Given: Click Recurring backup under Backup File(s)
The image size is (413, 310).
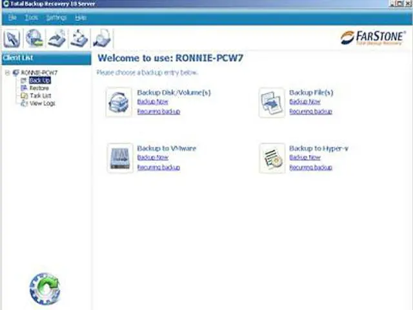Looking at the screenshot, I should tap(310, 112).
